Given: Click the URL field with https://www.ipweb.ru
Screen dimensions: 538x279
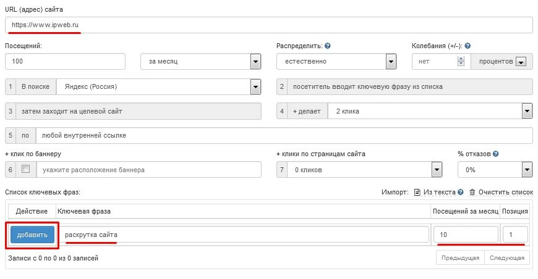Looking at the screenshot, I should tap(268, 25).
